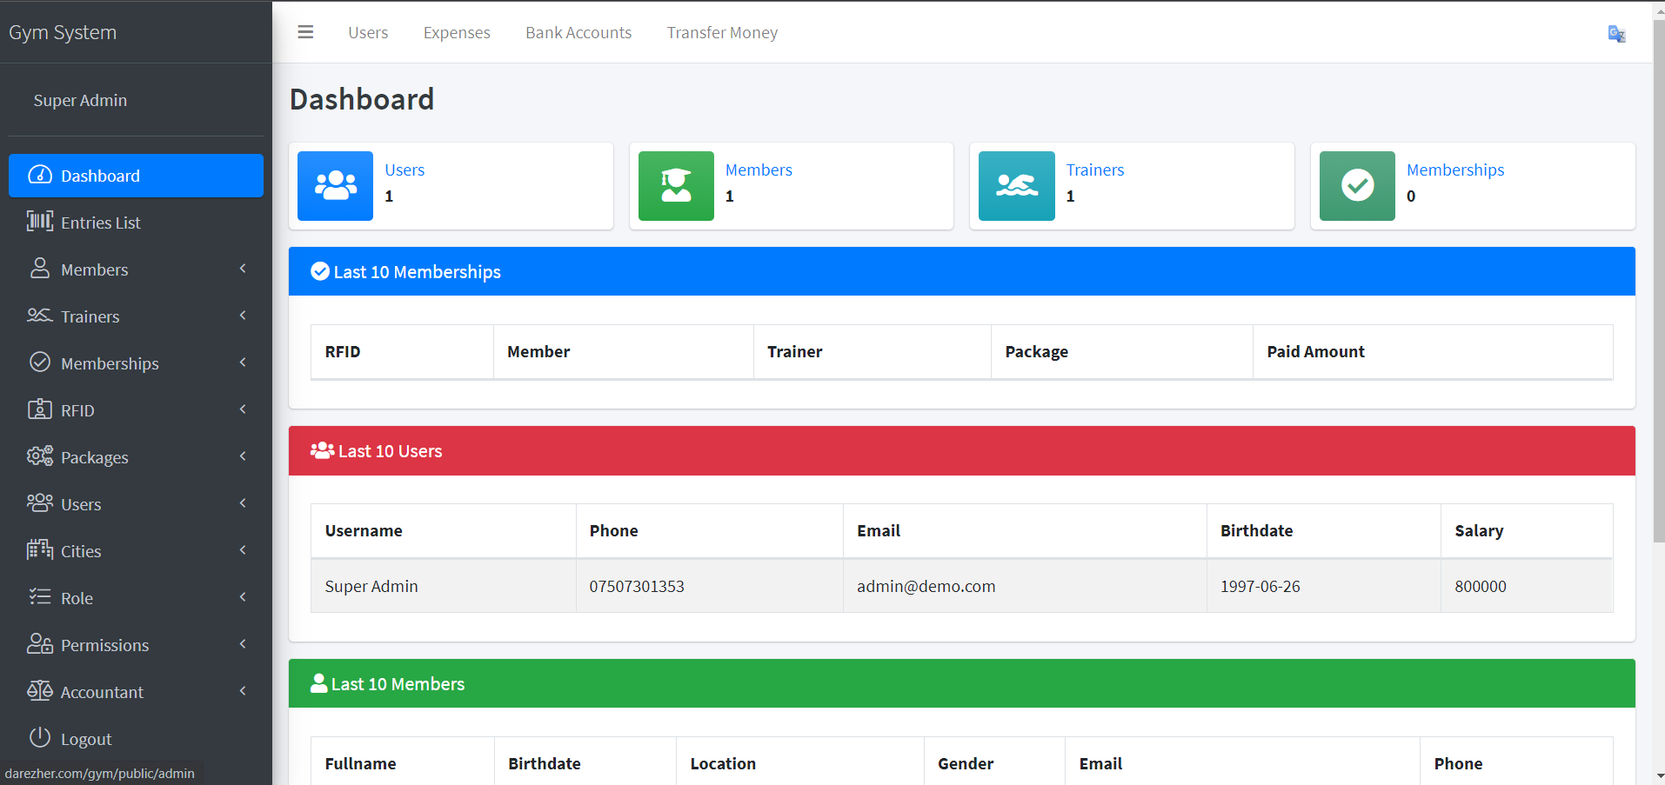Open Users in the top navigation
The width and height of the screenshot is (1665, 785).
(x=368, y=32)
